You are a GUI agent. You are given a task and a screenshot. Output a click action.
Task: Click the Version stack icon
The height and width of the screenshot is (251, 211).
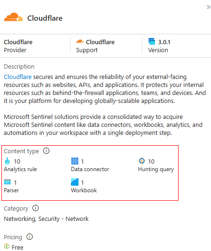tap(152, 41)
